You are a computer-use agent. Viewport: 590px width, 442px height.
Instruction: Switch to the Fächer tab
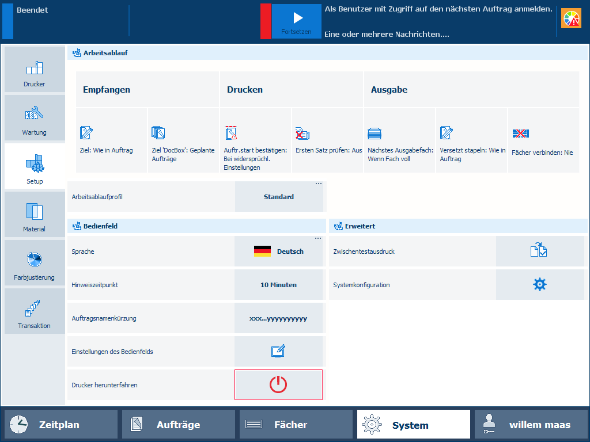coord(296,425)
